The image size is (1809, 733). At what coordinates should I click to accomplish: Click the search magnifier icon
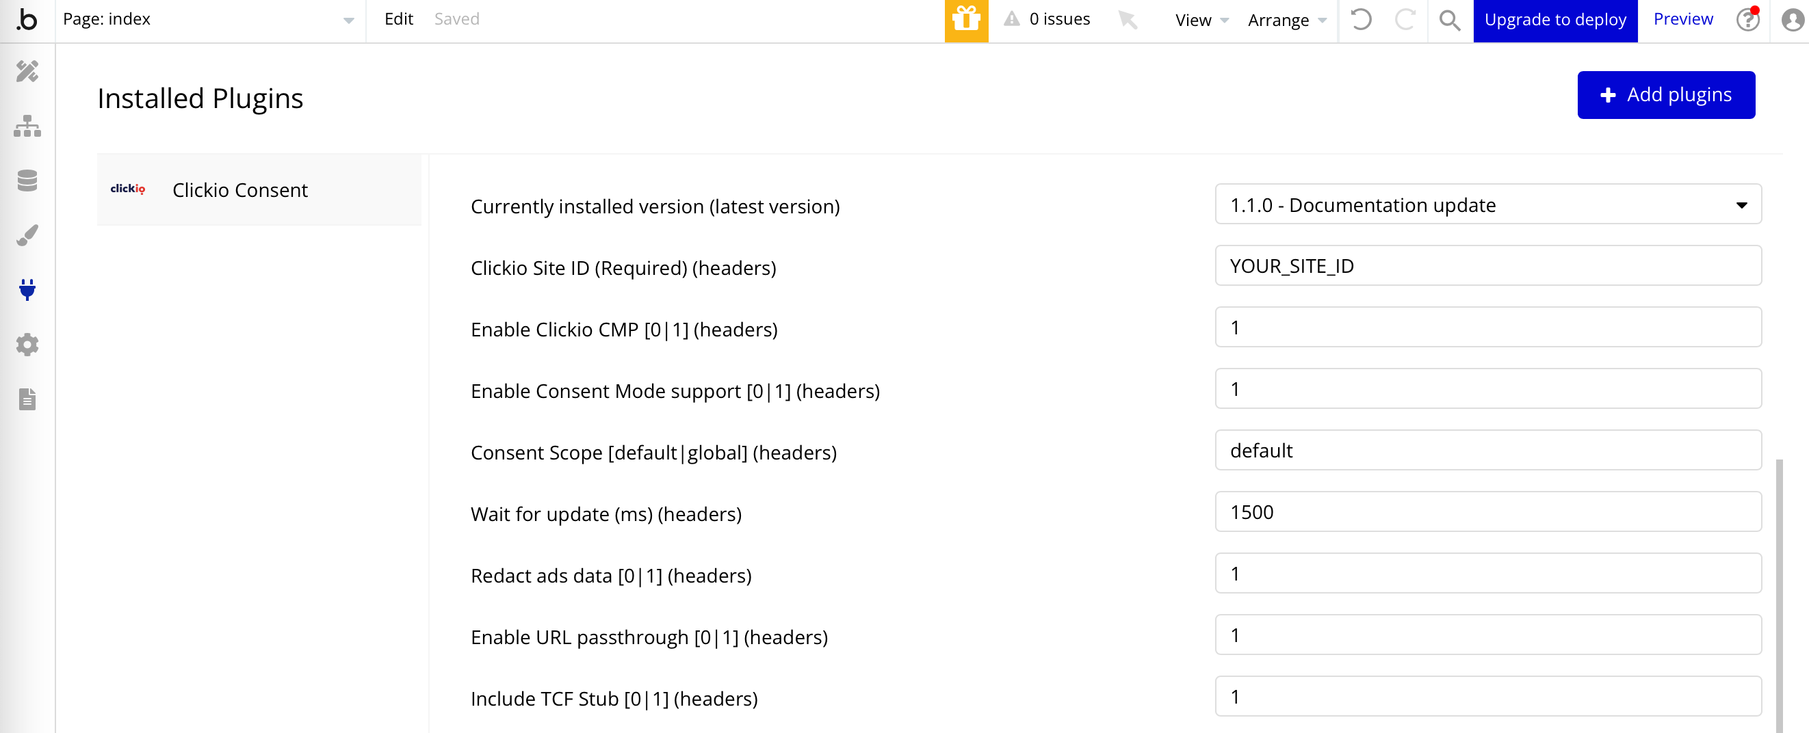1448,20
